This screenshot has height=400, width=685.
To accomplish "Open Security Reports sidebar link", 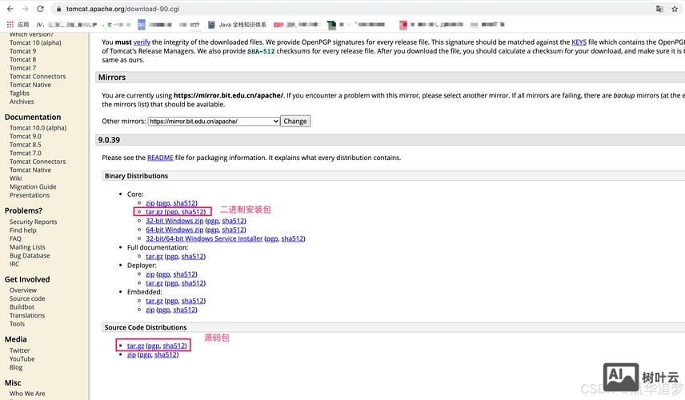I will [x=33, y=222].
